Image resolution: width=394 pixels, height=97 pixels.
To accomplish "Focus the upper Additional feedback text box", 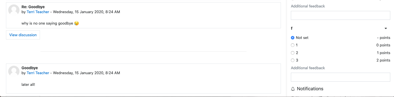I will coord(340,15).
